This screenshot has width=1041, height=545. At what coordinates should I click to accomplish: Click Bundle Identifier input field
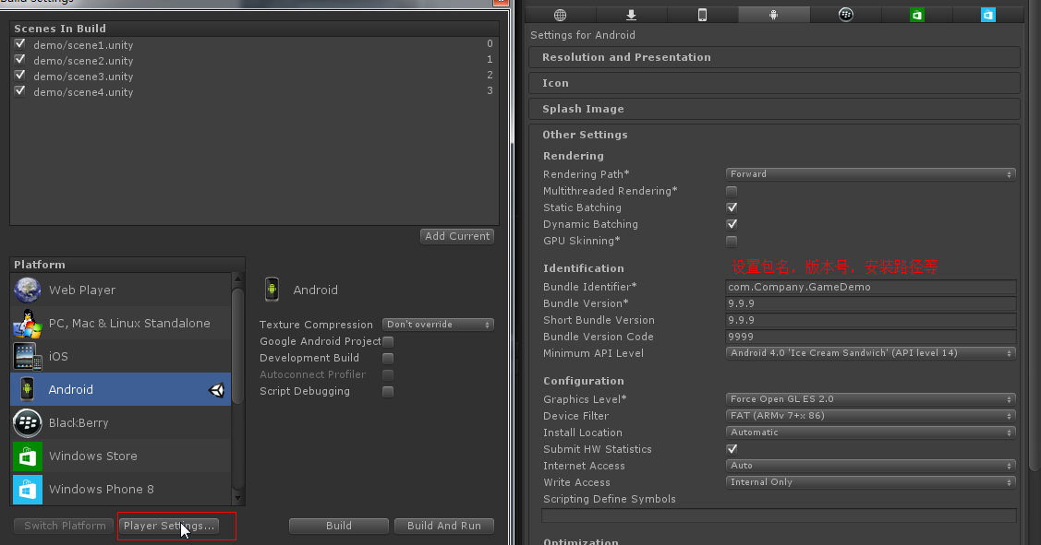870,287
